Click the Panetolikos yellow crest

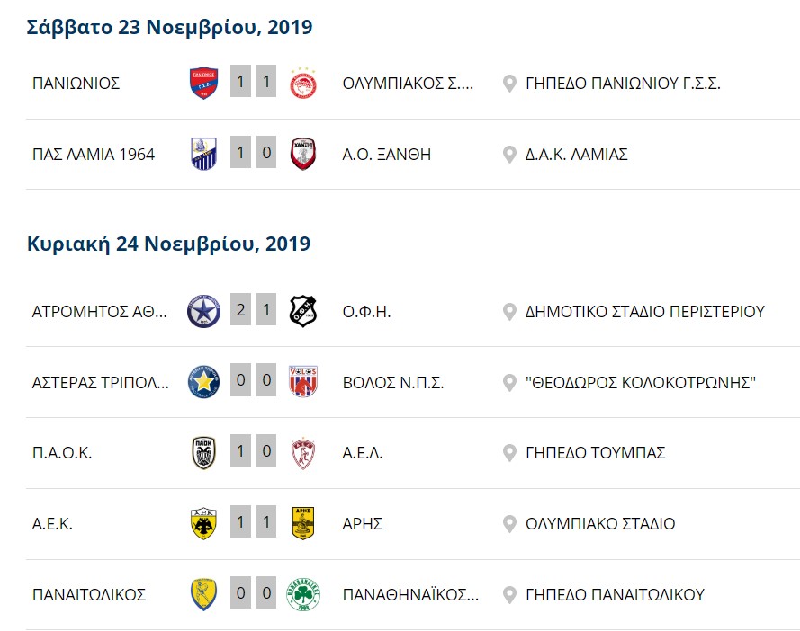tap(203, 594)
